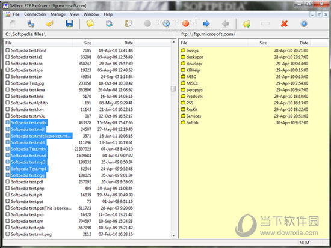Image resolution: width=331 pixels, height=248 pixels.
Task: Click the red stop circle icon
Action: [x=185, y=23]
